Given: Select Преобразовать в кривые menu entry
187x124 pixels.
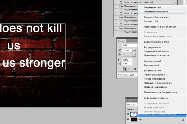Looking at the screenshot, I should coord(157,56).
